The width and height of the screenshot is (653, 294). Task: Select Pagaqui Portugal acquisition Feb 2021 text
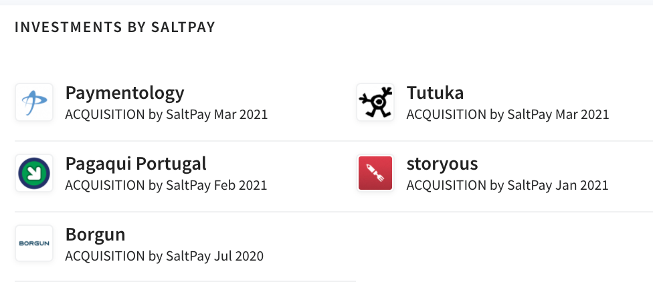(166, 185)
